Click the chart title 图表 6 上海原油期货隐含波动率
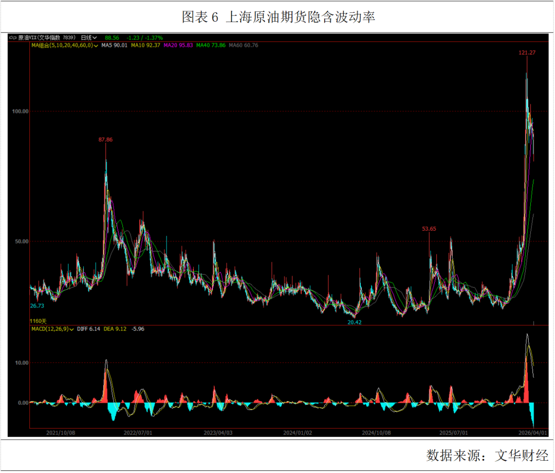The width and height of the screenshot is (555, 473). point(279,17)
